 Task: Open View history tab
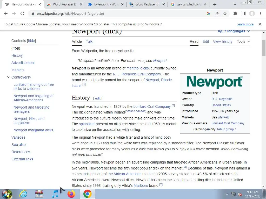click(223, 41)
